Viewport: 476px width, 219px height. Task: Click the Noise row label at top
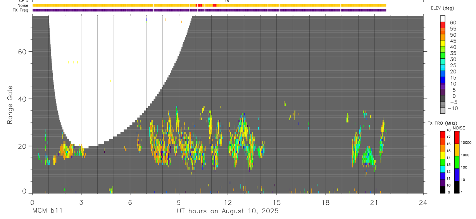pyautogui.click(x=23, y=5)
